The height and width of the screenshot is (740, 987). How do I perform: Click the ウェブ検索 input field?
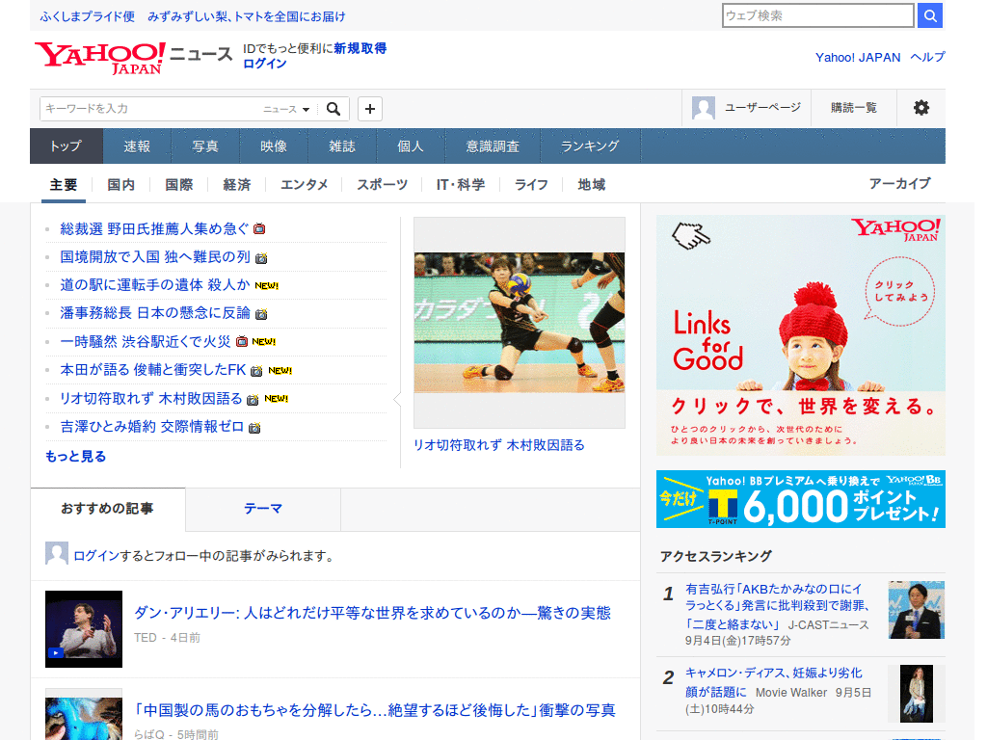(818, 15)
